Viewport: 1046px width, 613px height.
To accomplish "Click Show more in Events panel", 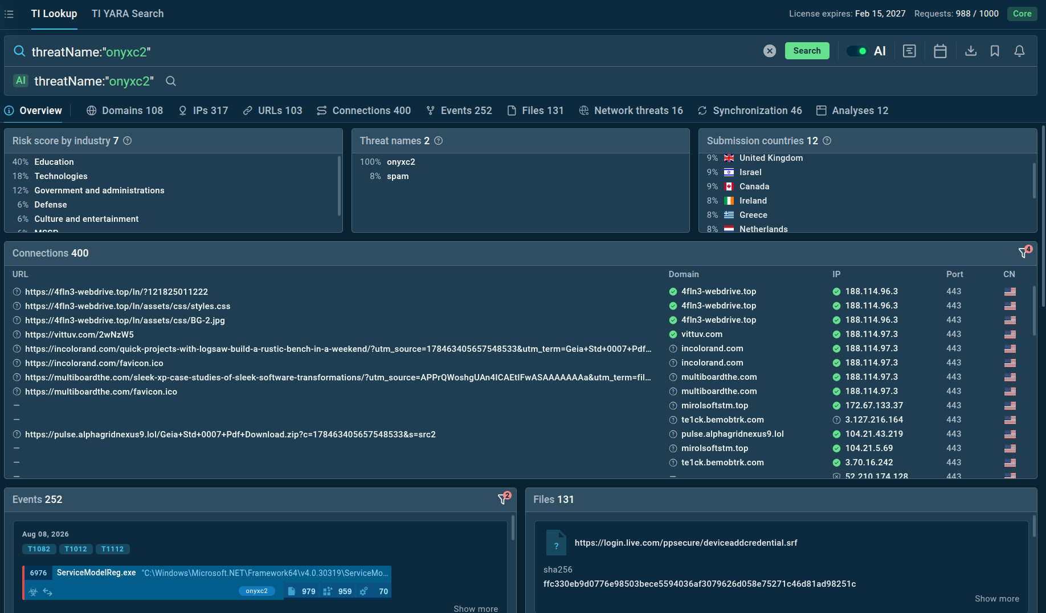I will tap(476, 608).
